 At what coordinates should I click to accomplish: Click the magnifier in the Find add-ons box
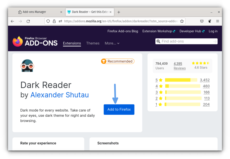point(159,41)
